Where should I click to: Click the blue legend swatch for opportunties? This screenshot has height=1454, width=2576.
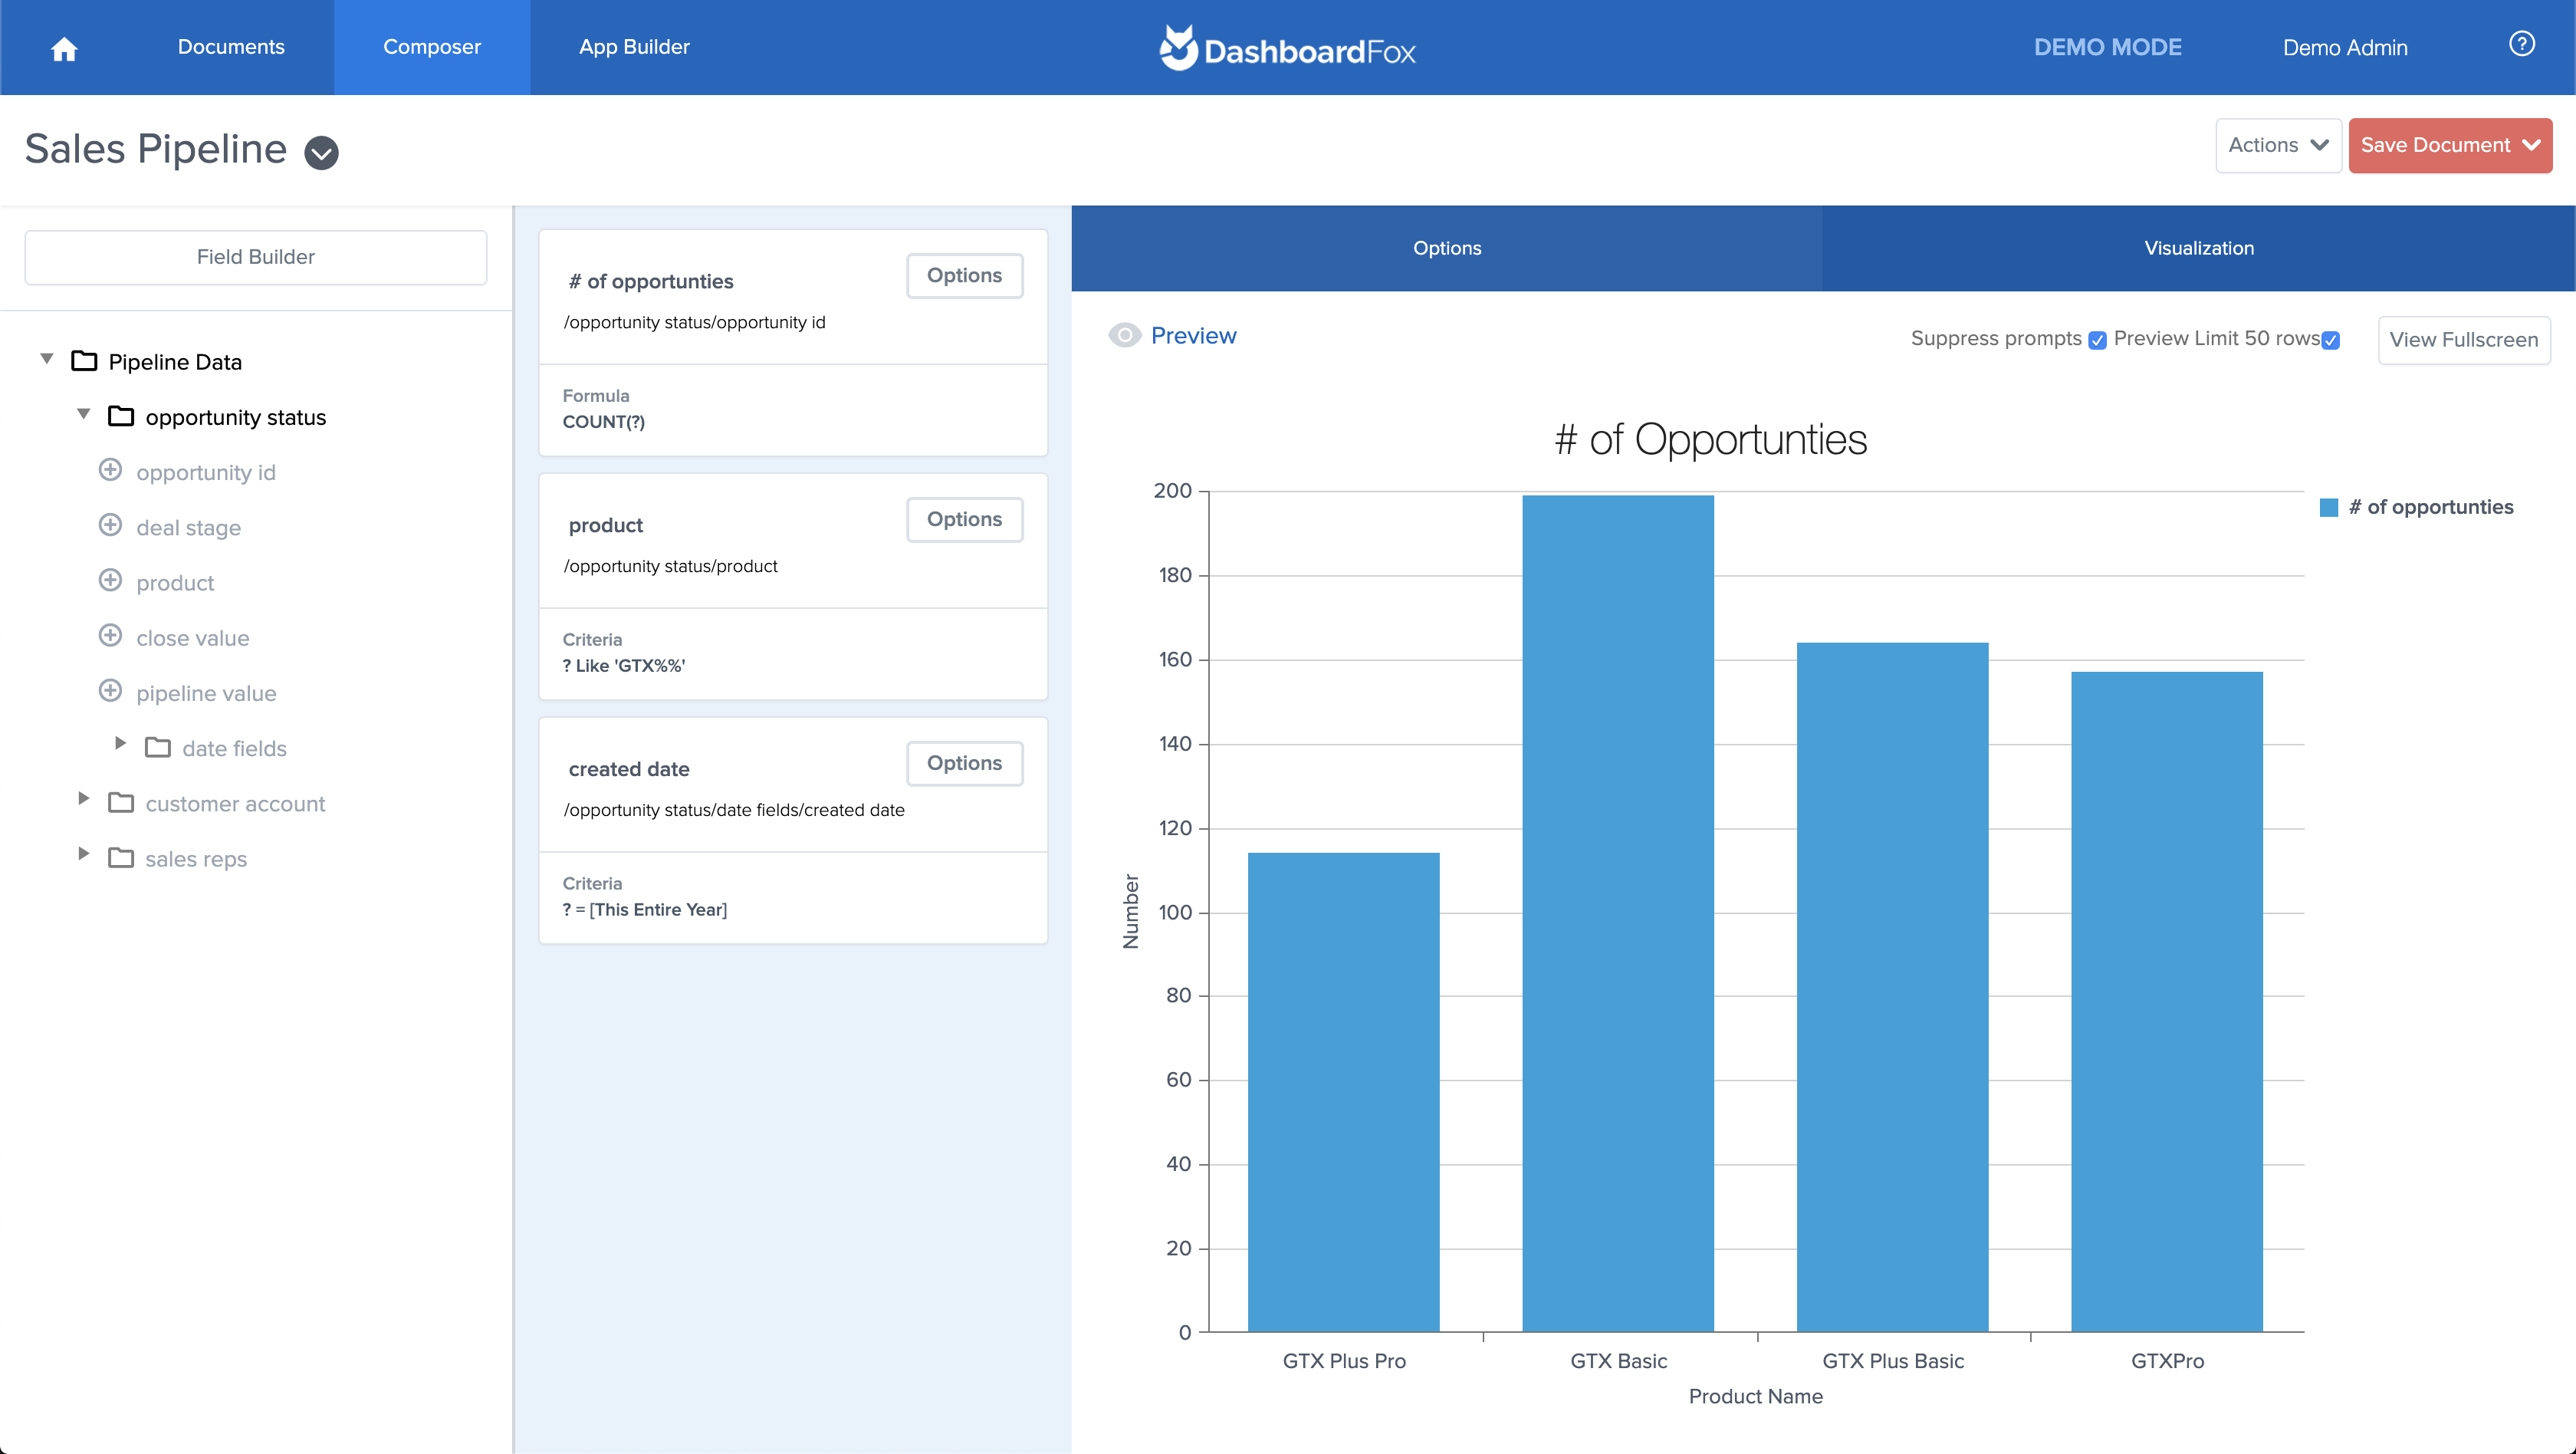[x=2328, y=508]
